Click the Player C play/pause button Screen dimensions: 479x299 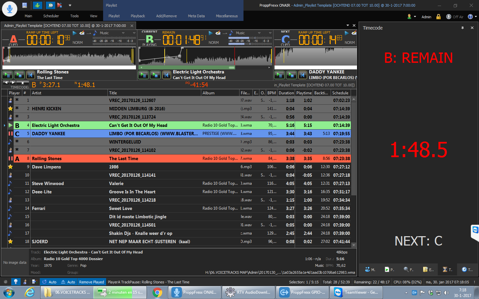[279, 75]
